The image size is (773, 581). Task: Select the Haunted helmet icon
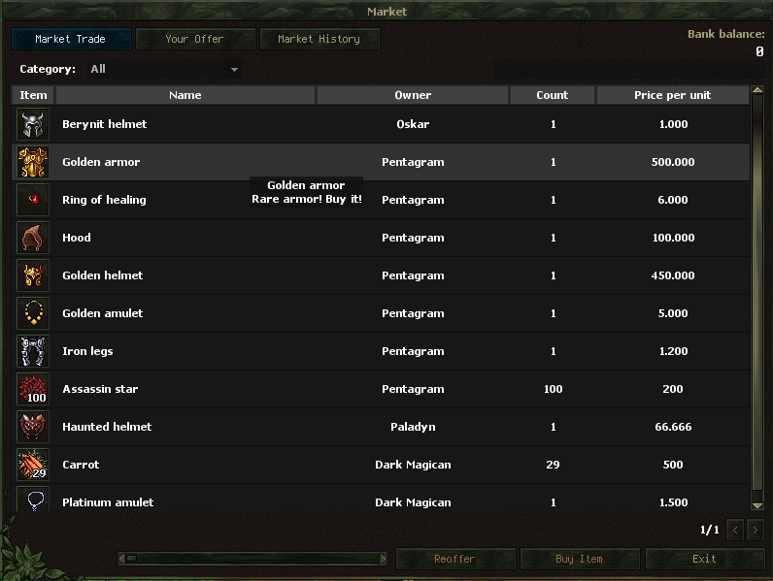tap(33, 427)
